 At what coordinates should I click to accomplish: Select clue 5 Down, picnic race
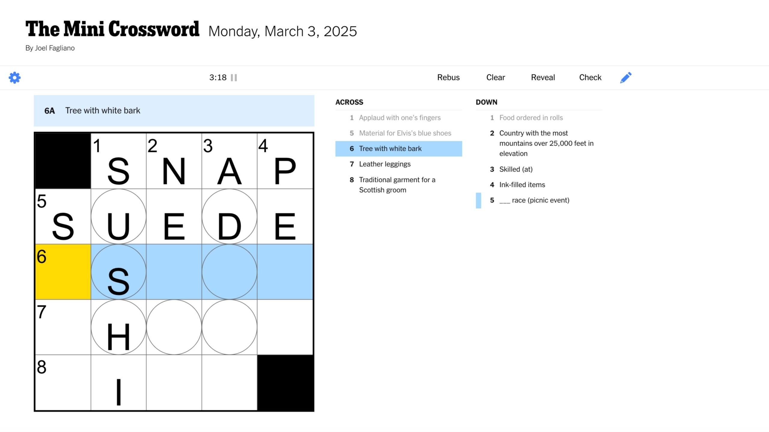[x=534, y=200]
